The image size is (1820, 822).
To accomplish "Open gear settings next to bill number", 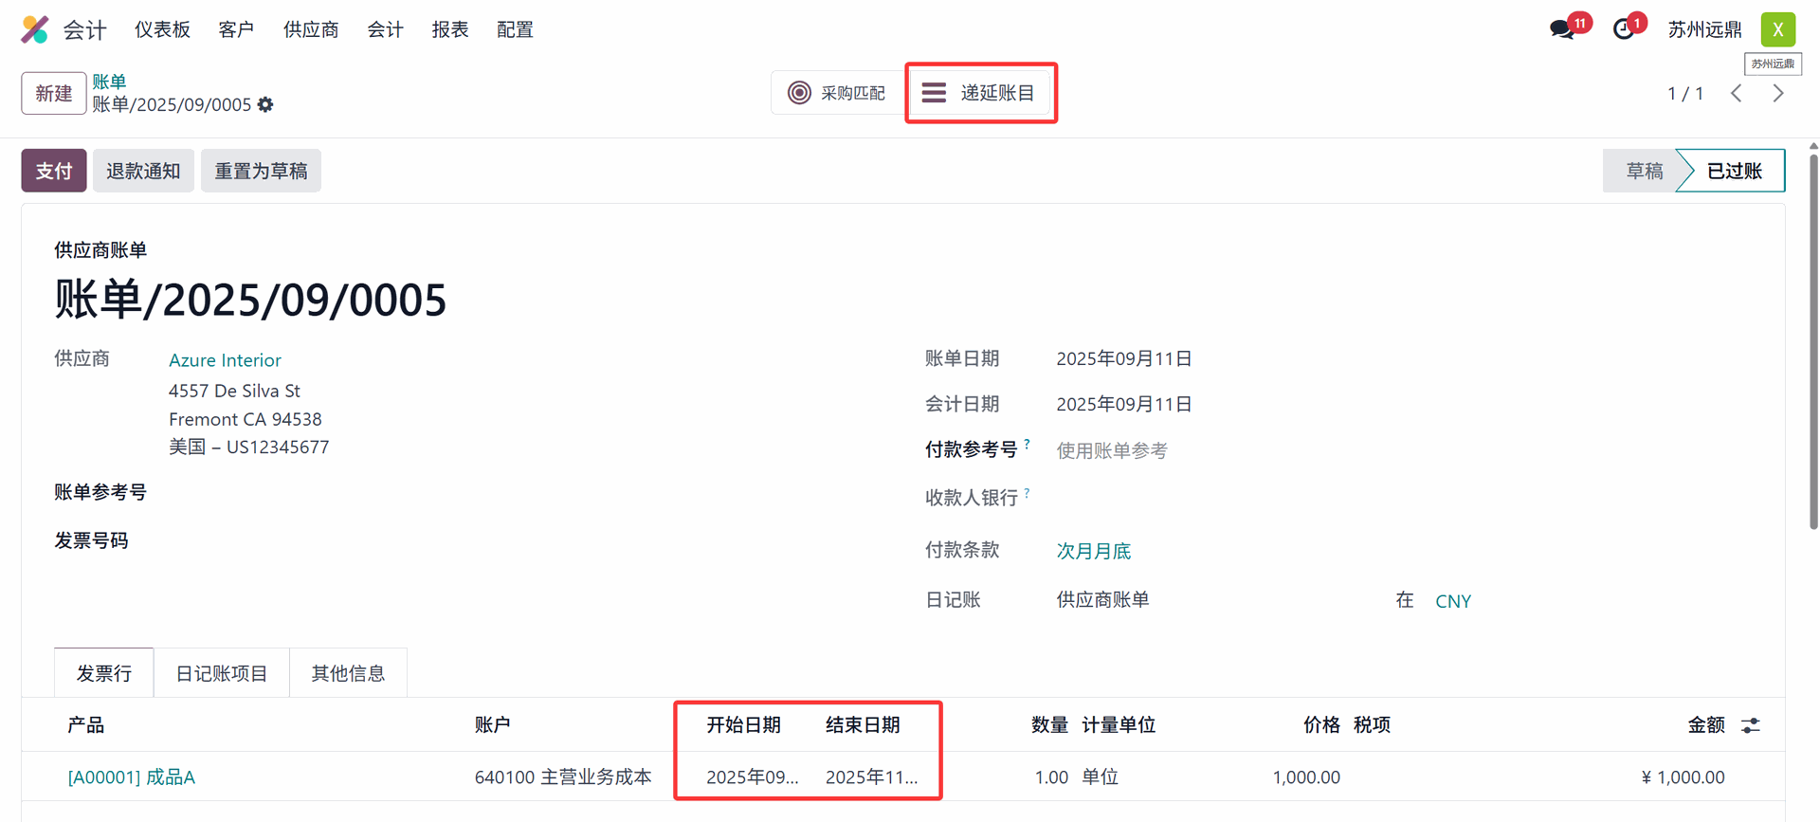I will pos(266,105).
